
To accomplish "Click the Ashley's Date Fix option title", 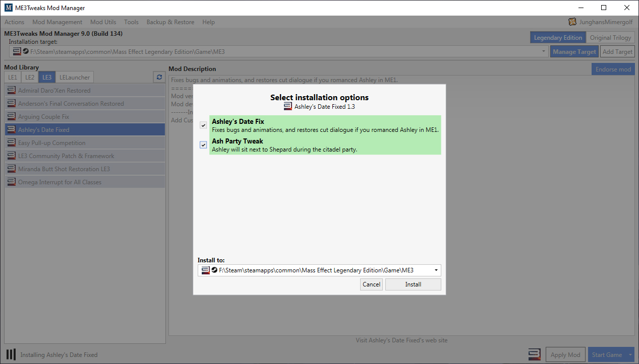I will pos(238,122).
